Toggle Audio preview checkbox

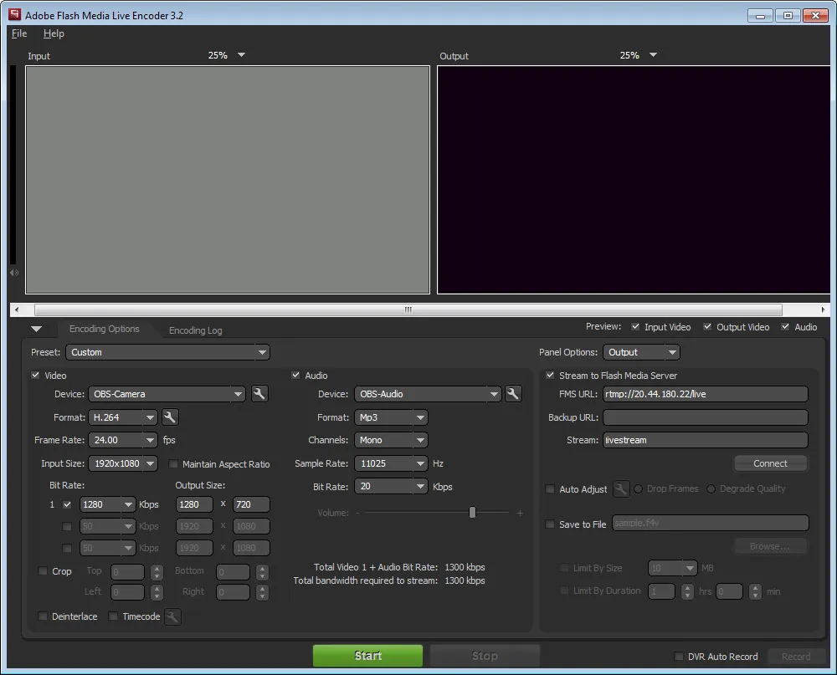785,326
